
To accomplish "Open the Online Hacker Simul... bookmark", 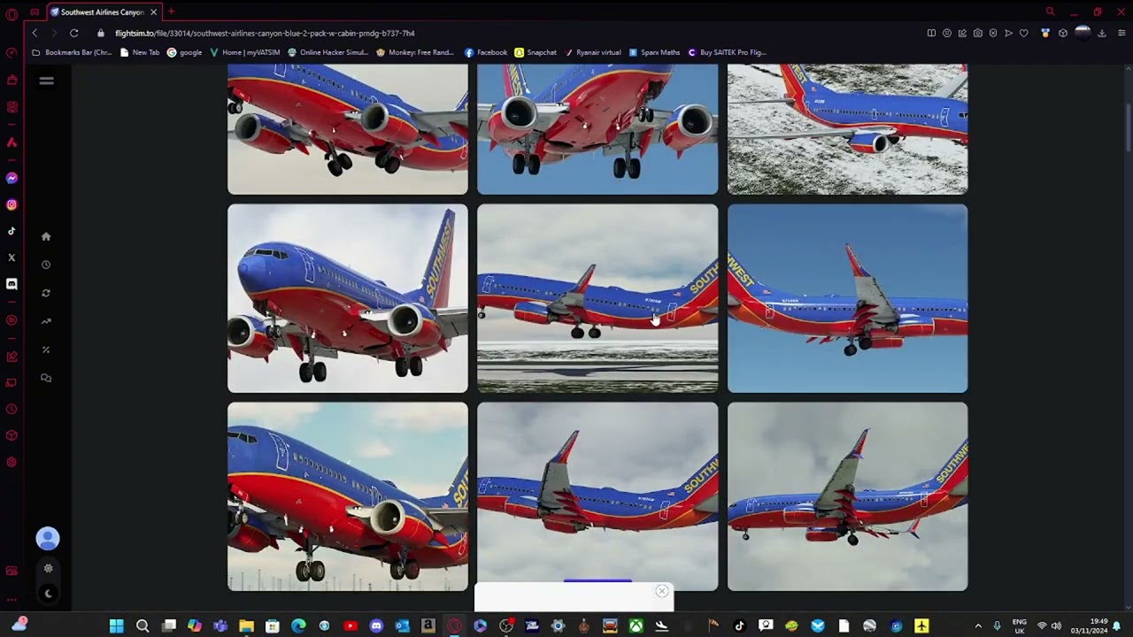I will click(x=328, y=52).
